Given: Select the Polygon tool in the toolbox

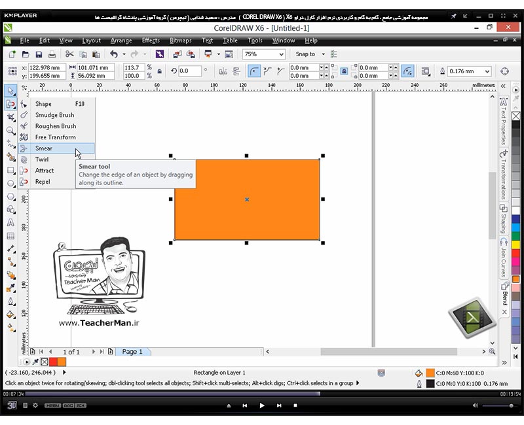Looking at the screenshot, I should [x=10, y=197].
